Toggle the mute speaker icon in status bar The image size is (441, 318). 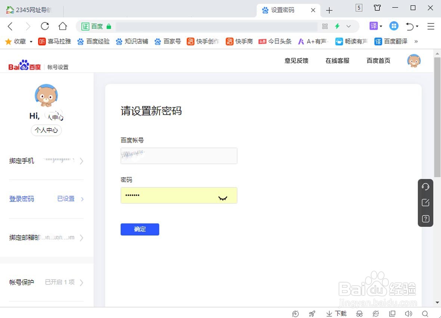[x=409, y=314]
